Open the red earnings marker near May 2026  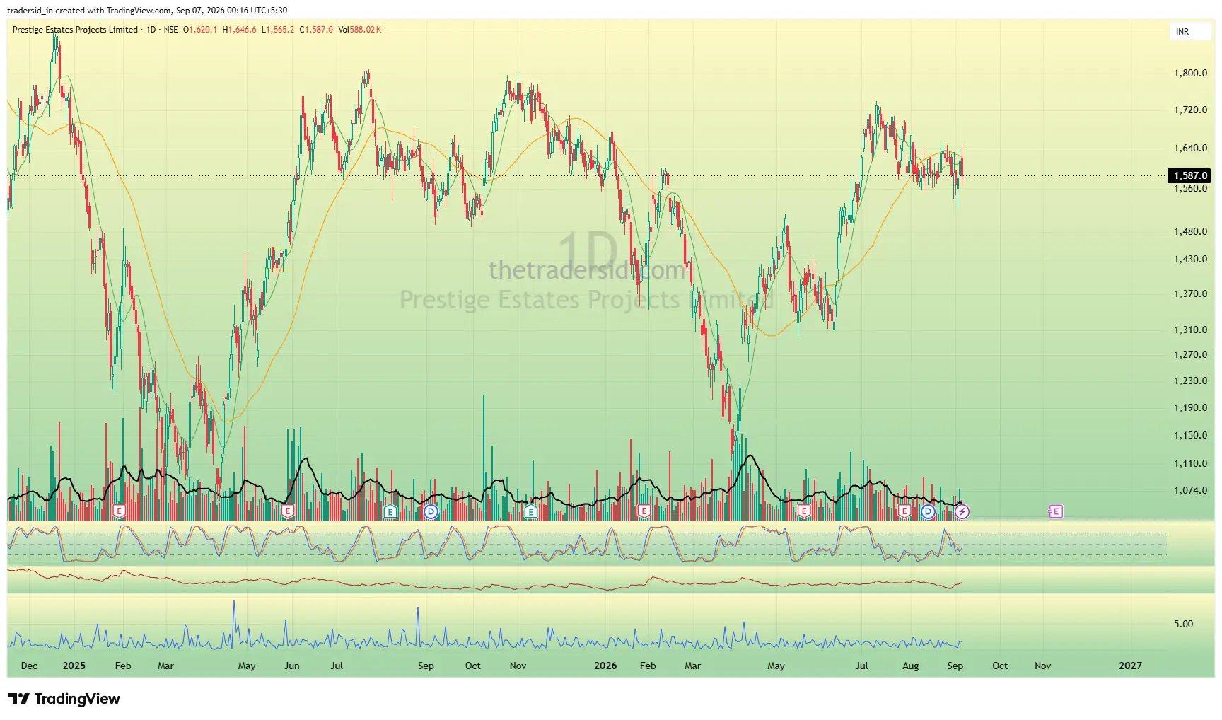[x=803, y=511]
